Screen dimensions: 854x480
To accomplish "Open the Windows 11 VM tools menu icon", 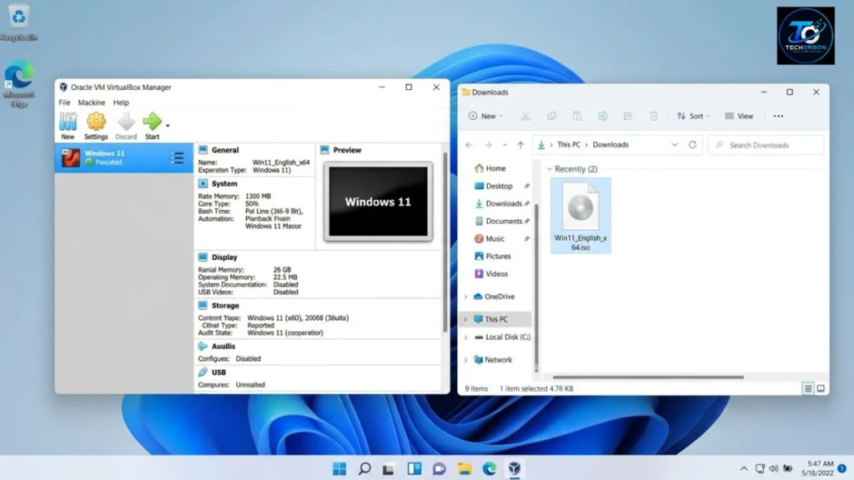I will (x=177, y=157).
